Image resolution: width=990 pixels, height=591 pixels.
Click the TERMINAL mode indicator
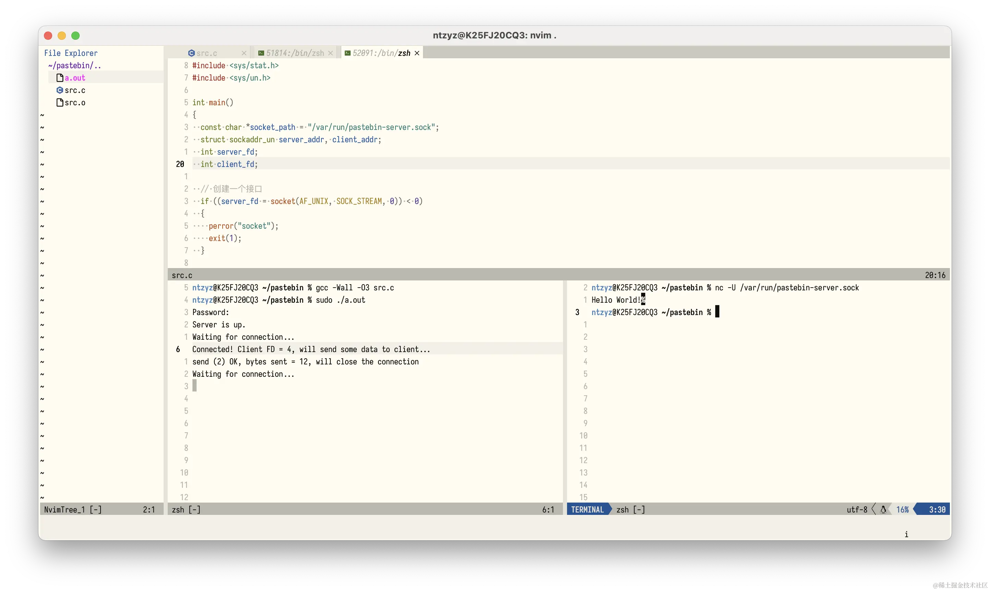pyautogui.click(x=587, y=509)
